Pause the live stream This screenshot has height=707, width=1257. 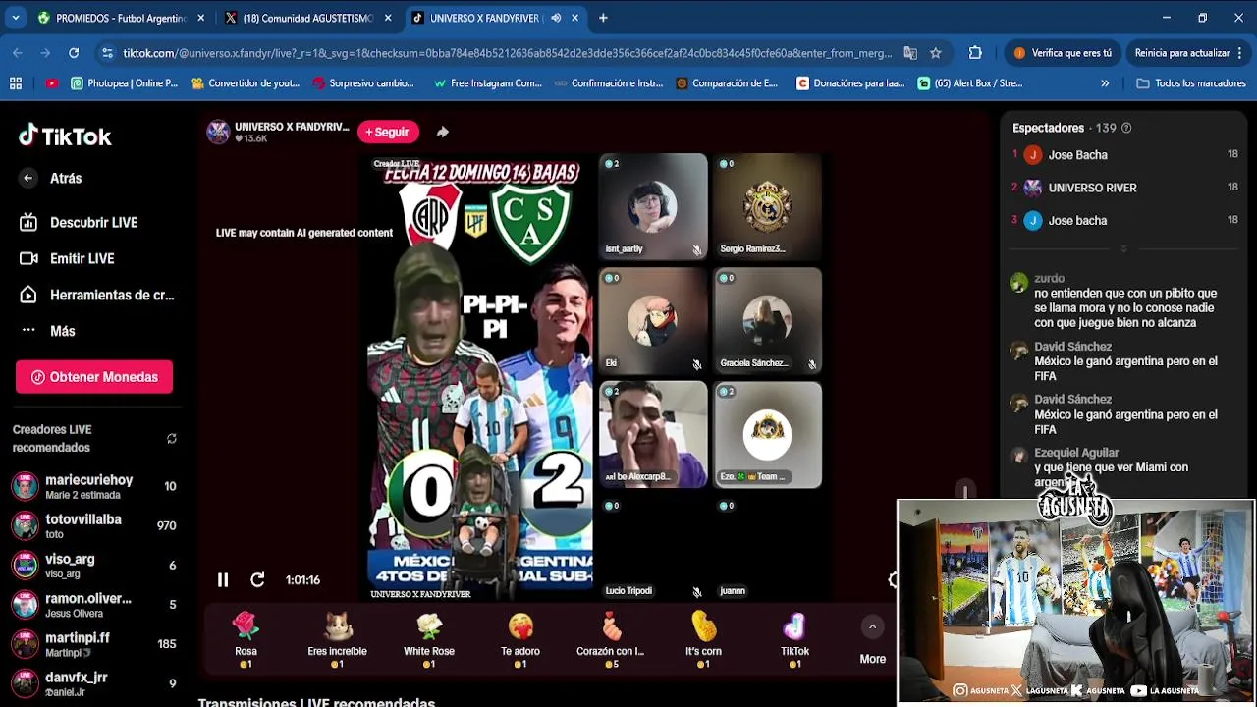223,580
